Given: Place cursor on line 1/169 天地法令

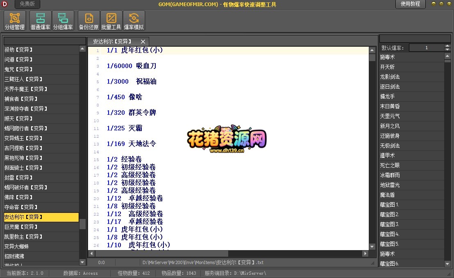Looking at the screenshot, I should click(x=132, y=144).
